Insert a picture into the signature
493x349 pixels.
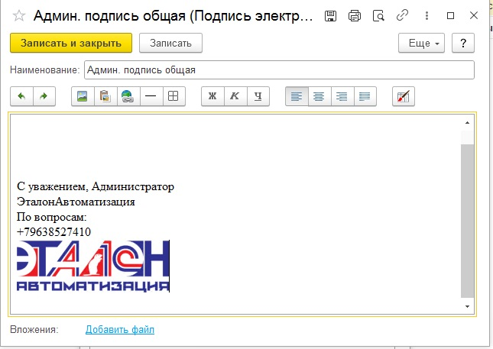pyautogui.click(x=83, y=96)
